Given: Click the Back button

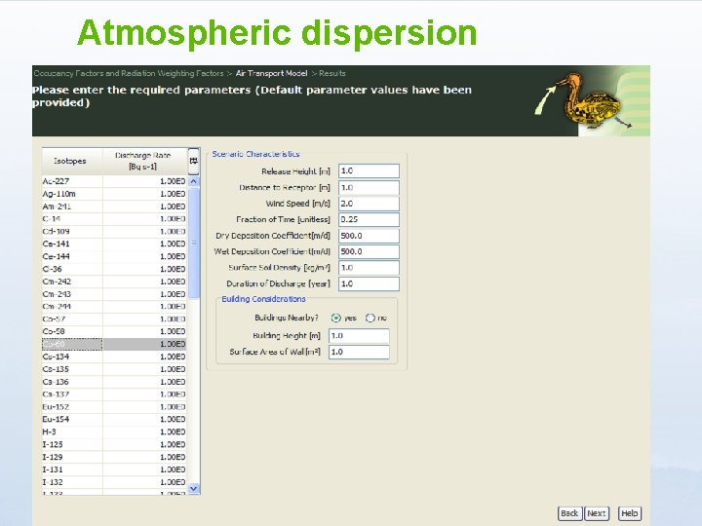Looking at the screenshot, I should 569,513.
